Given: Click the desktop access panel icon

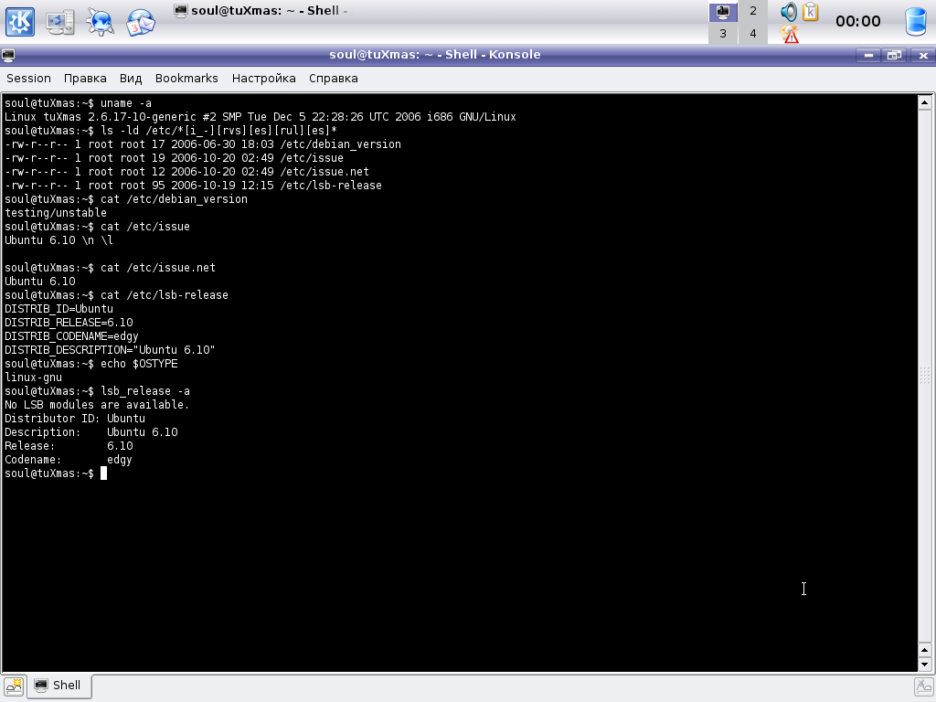Looking at the screenshot, I should [x=59, y=22].
